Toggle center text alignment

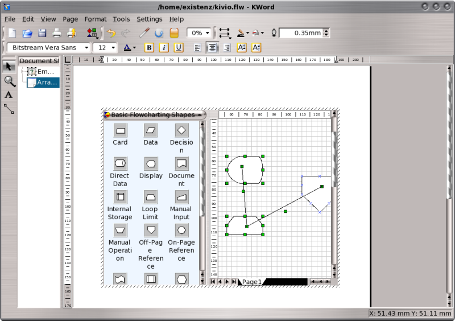[212, 48]
